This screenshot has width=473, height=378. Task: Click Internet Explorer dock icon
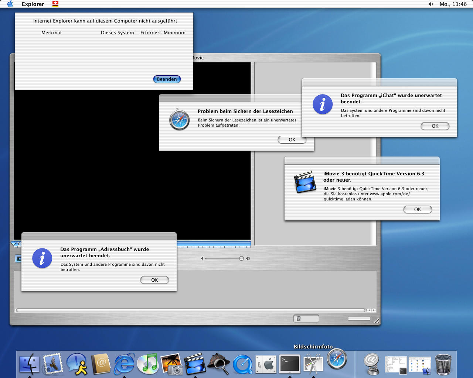124,364
